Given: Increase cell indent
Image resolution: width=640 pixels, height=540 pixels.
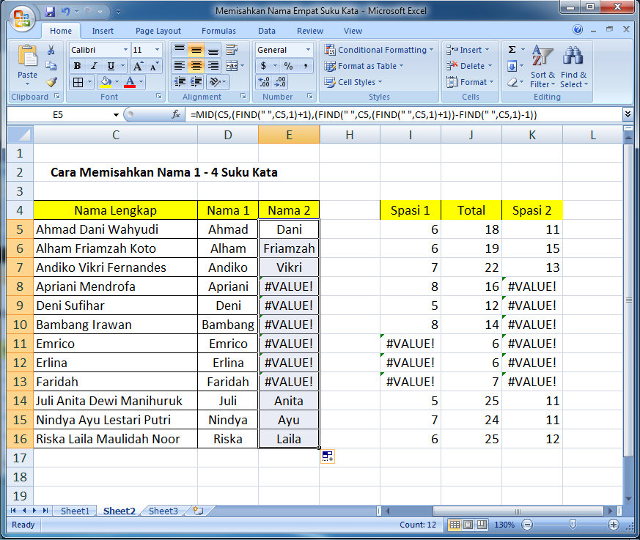Looking at the screenshot, I should (x=196, y=82).
